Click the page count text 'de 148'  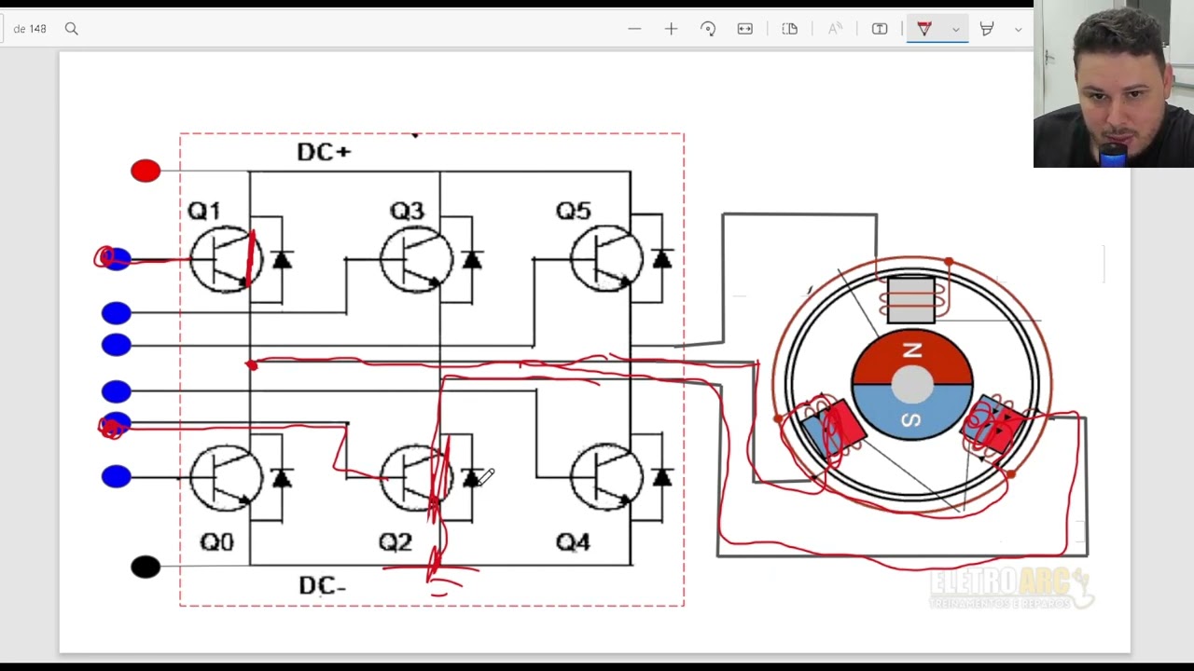pos(30,29)
